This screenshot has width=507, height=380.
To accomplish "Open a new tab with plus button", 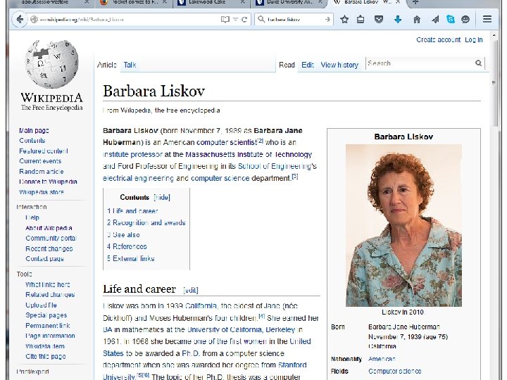I will (x=415, y=2).
